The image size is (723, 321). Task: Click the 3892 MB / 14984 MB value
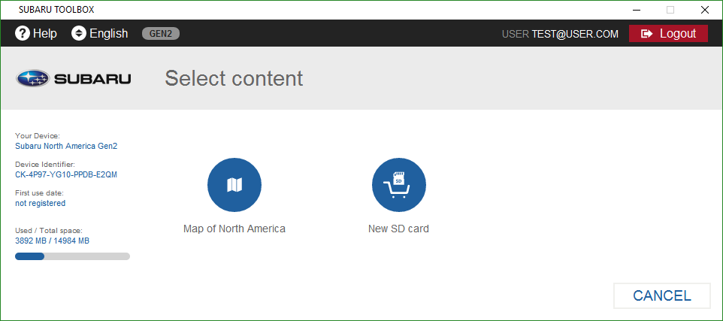click(x=52, y=241)
